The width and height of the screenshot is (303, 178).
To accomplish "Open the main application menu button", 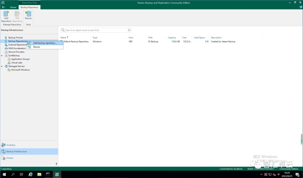I will (3, 7).
